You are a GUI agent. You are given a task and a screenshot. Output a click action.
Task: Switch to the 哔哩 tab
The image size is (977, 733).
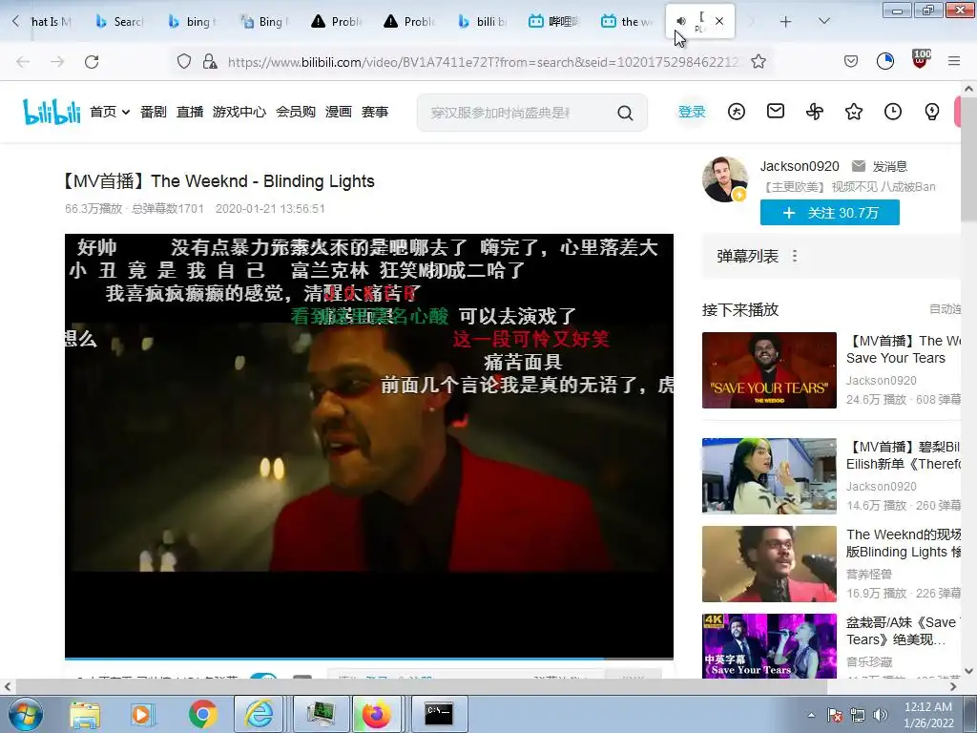(553, 21)
